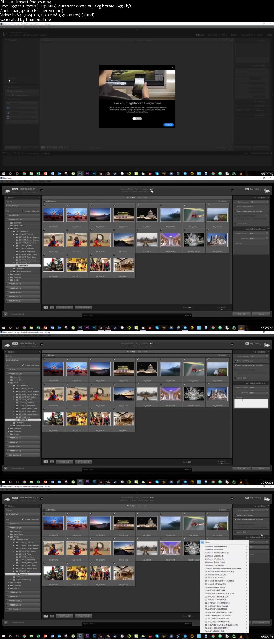Collapse the Source panel in the 00:03:38 frame
Image resolution: width=274 pixels, height=639 pixels.
[6, 198]
